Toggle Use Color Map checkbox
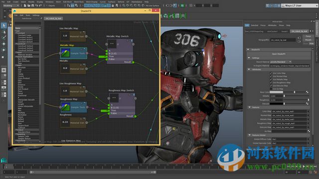The height and width of the screenshot is (179, 319). tap(271, 73)
